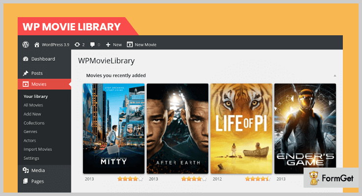Open the Genres submenu

pos(30,132)
